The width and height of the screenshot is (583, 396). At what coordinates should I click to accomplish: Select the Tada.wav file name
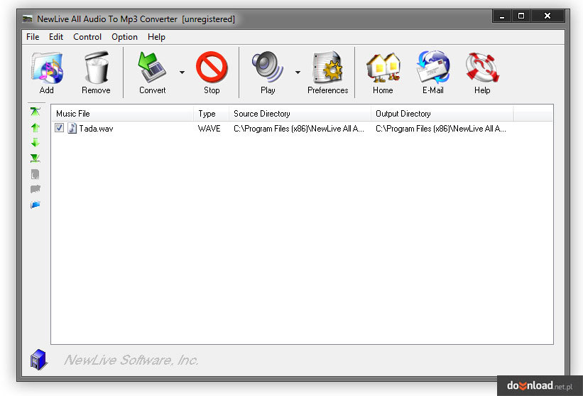(96, 129)
